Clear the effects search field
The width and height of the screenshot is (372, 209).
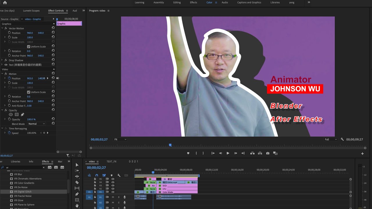(x=44, y=167)
